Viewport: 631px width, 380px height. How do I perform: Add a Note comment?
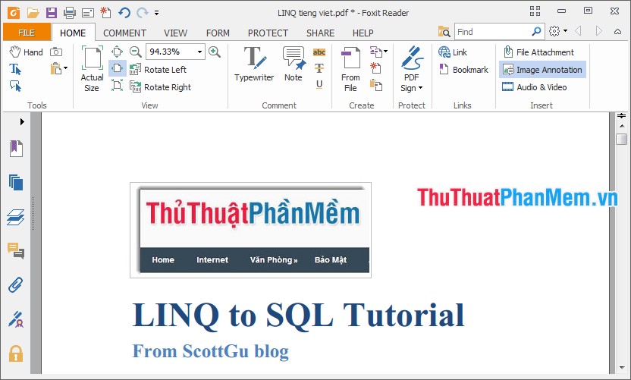coord(294,64)
